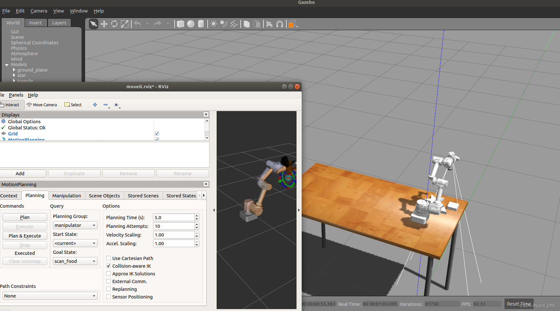Screen dimensions: 560x311
Task: Activate the rotate mode tool in Gazebo
Action: pyautogui.click(x=114, y=24)
